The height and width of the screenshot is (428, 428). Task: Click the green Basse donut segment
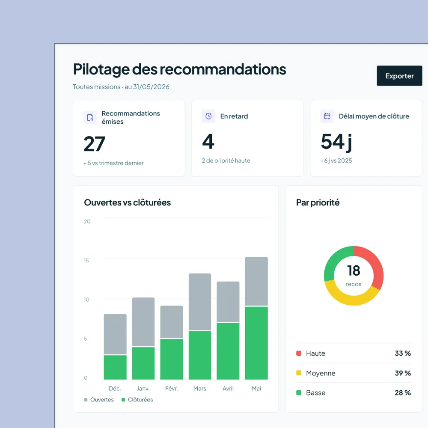tap(334, 262)
